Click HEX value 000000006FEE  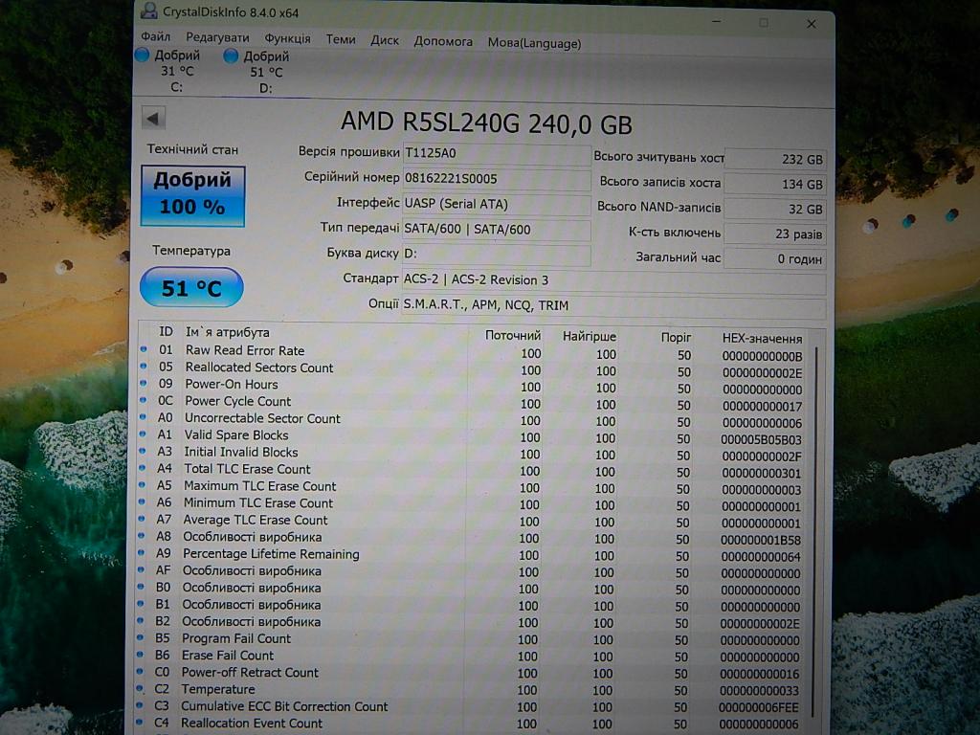[x=759, y=708]
